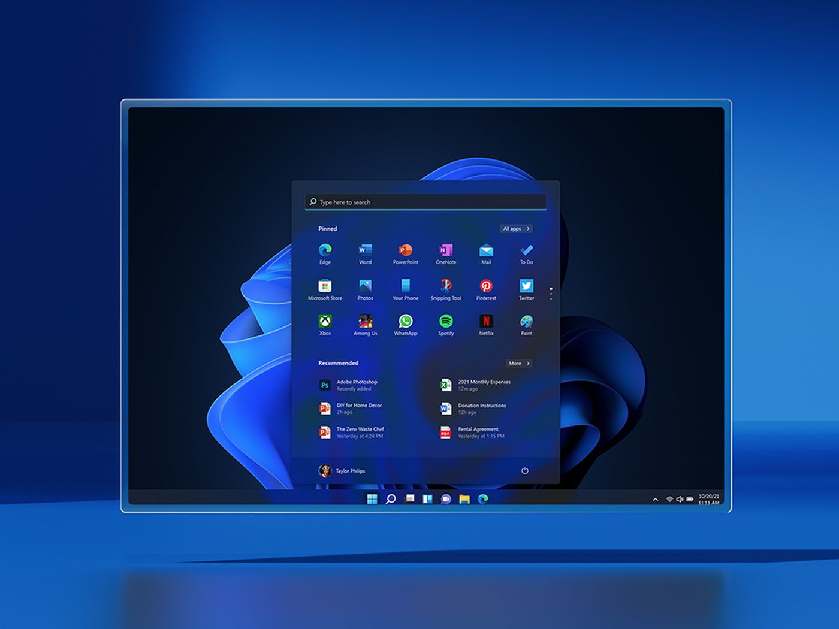This screenshot has height=629, width=839.
Task: Open Taylor Philips account menu
Action: tap(340, 471)
